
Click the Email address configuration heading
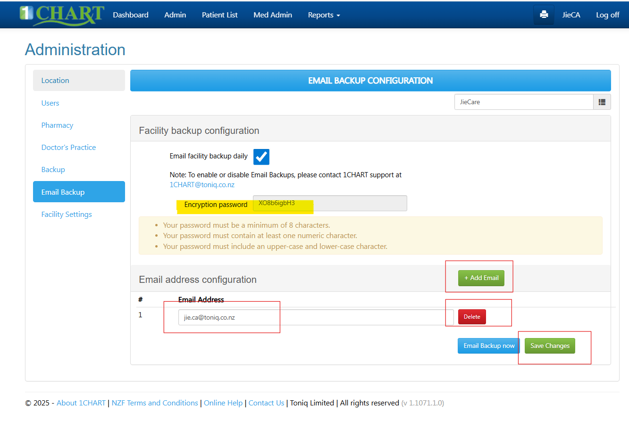(198, 280)
